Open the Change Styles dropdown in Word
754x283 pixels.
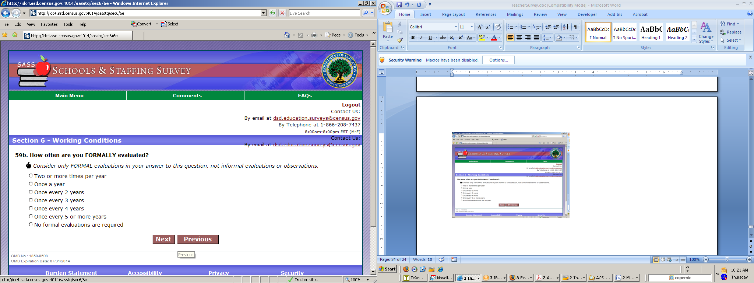click(x=706, y=33)
